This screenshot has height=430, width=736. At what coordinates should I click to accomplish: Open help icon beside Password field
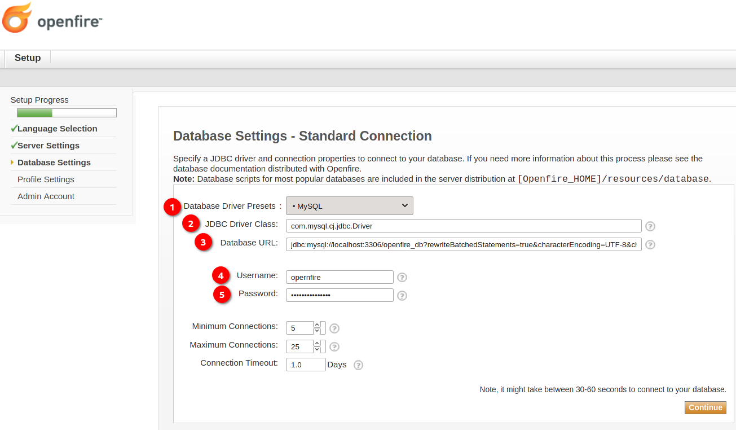[402, 296]
